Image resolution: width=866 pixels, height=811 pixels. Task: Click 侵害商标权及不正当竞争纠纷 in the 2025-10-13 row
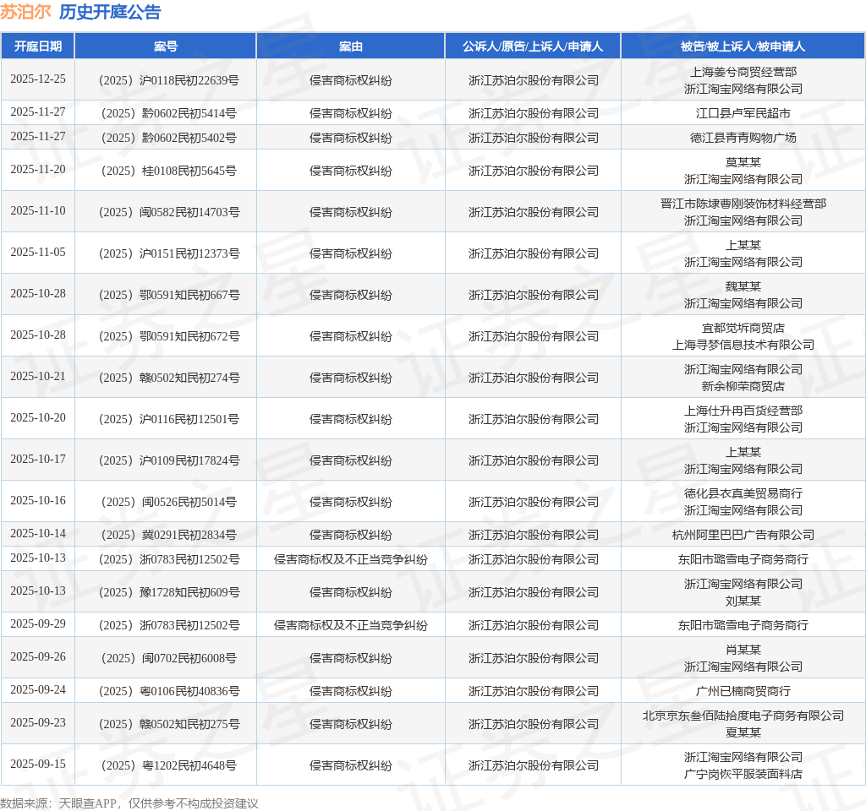coord(351,559)
